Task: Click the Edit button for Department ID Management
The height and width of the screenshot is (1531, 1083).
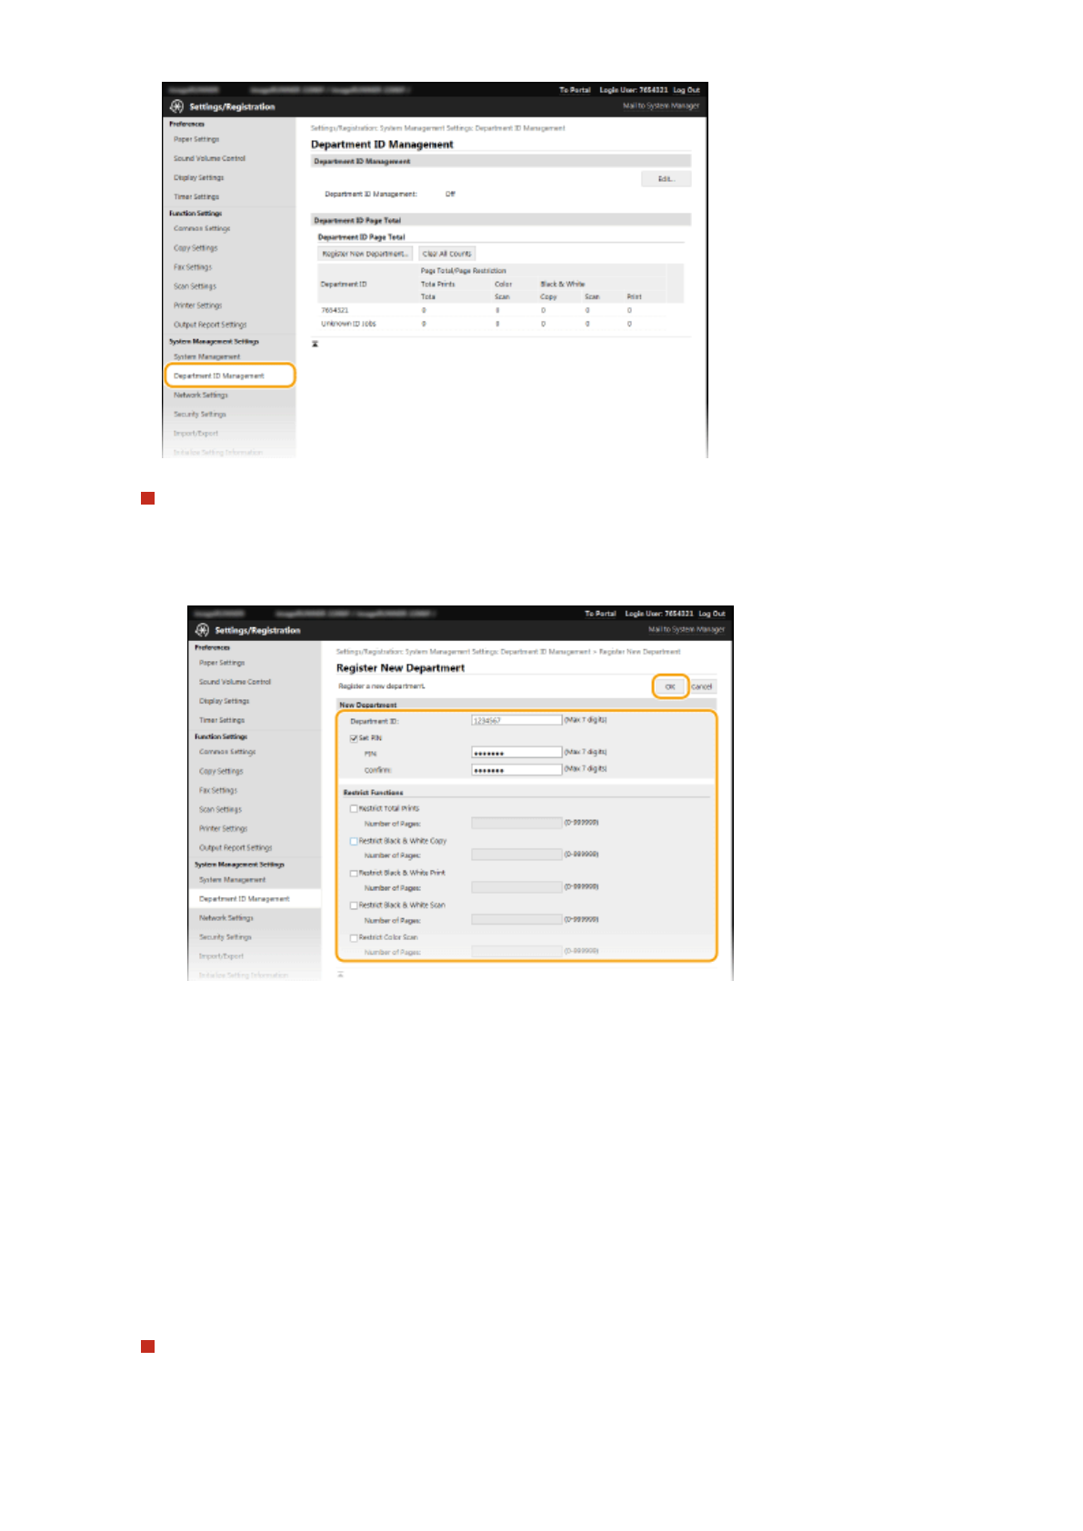Action: [666, 179]
